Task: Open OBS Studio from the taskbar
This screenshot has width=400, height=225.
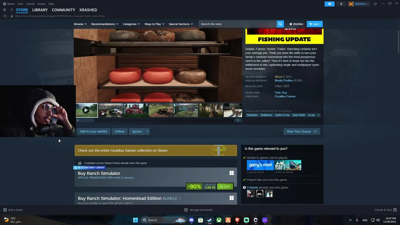Action: (x=256, y=220)
